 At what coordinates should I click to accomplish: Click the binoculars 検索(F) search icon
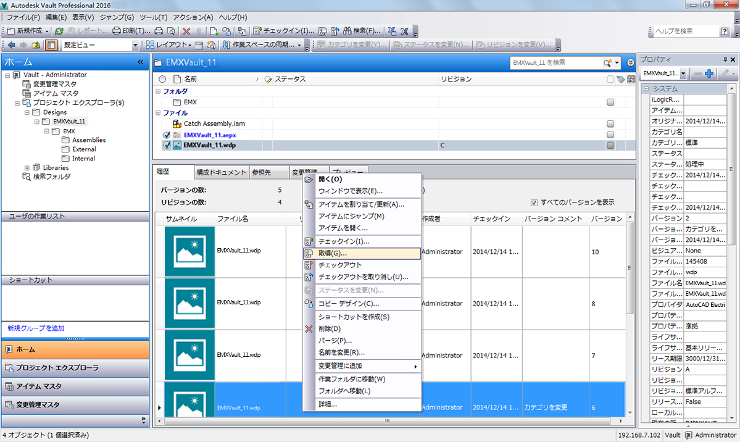point(347,31)
